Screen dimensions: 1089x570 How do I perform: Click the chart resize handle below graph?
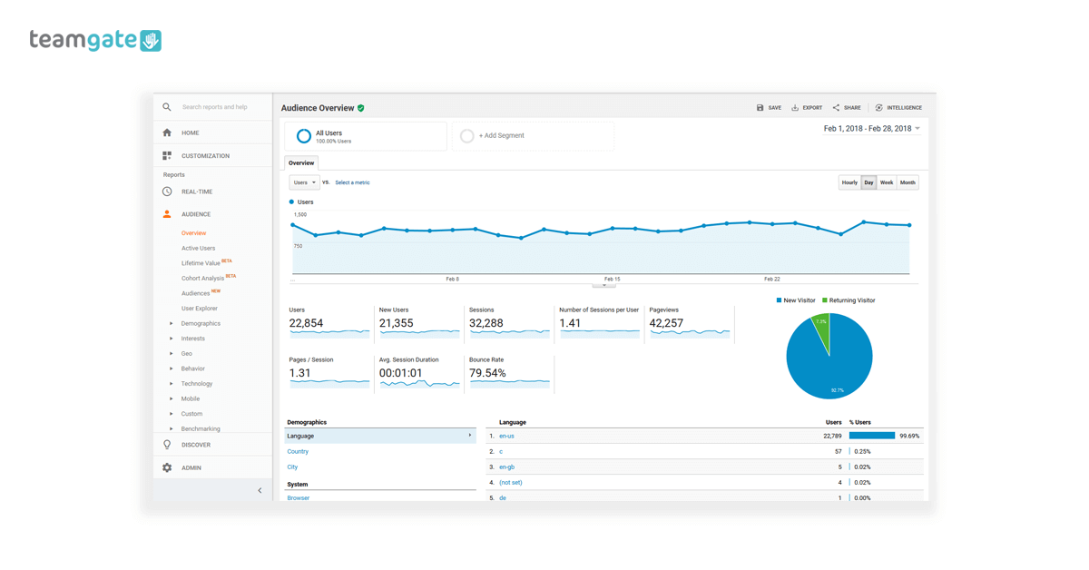pos(604,285)
